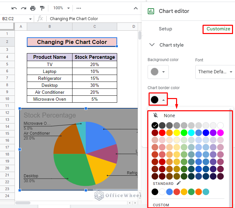
Task: Switch to the Setup tab
Action: pos(165,29)
